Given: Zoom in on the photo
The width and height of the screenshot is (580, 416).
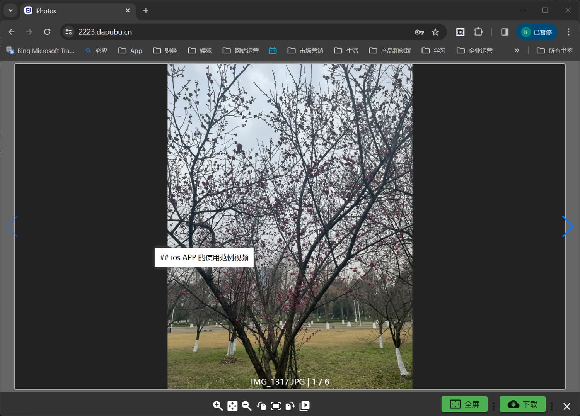Looking at the screenshot, I should [218, 406].
